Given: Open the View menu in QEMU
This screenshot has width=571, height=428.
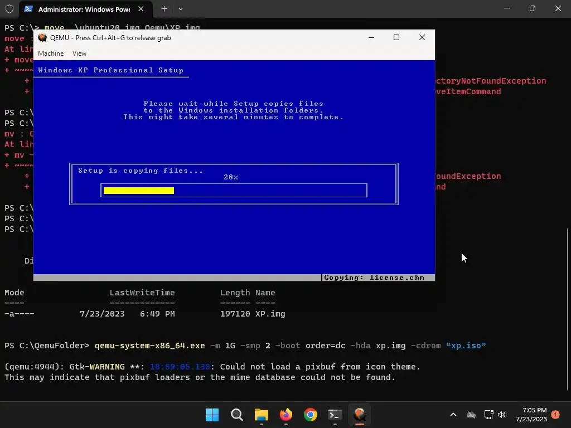Looking at the screenshot, I should coord(79,53).
